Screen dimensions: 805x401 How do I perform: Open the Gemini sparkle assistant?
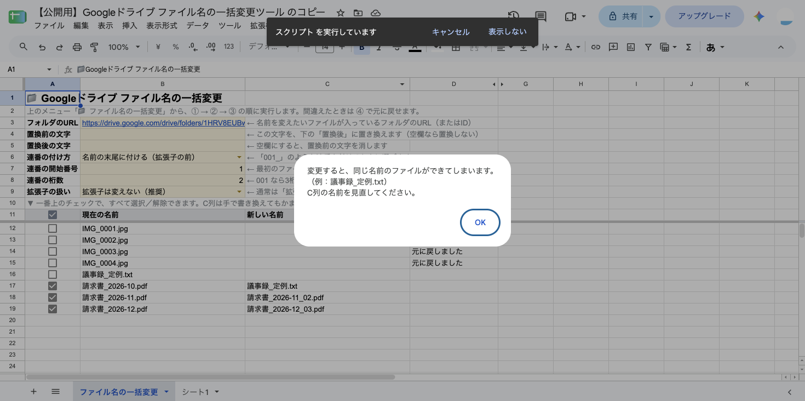coord(759,16)
